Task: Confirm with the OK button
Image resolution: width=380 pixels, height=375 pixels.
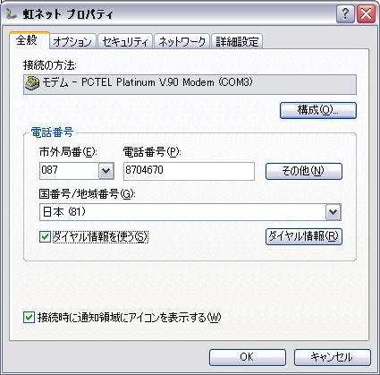Action: (248, 357)
